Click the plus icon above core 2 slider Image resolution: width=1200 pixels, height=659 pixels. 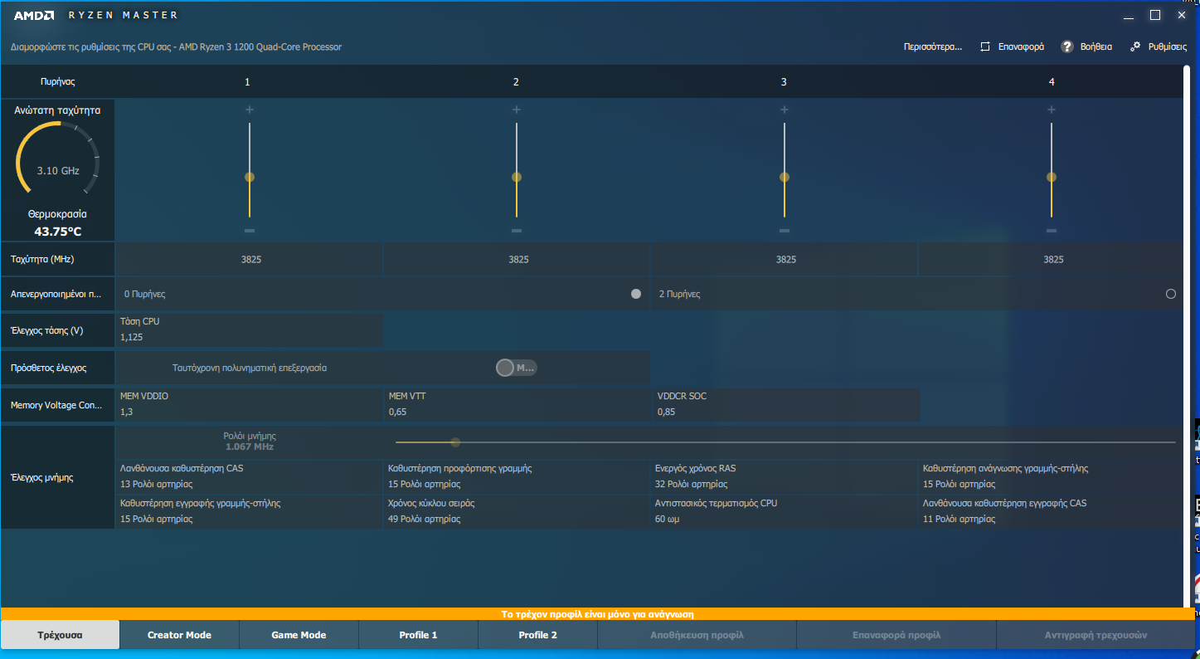(516, 110)
